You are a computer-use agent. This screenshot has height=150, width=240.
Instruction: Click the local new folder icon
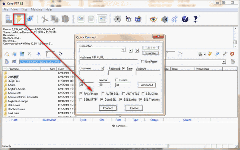22,54
